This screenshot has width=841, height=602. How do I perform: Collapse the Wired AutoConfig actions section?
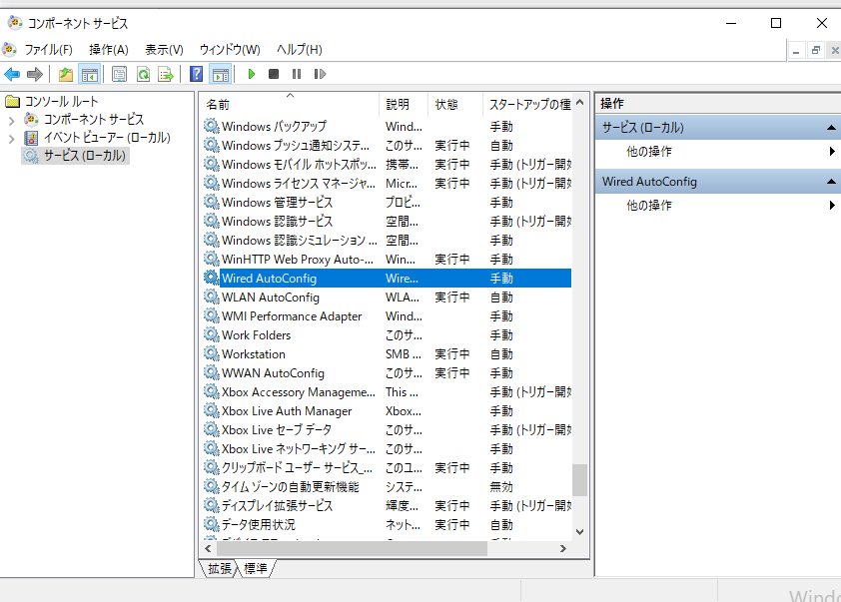(831, 182)
